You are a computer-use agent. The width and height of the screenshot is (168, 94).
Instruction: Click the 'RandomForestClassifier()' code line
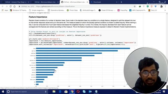tap(43, 33)
